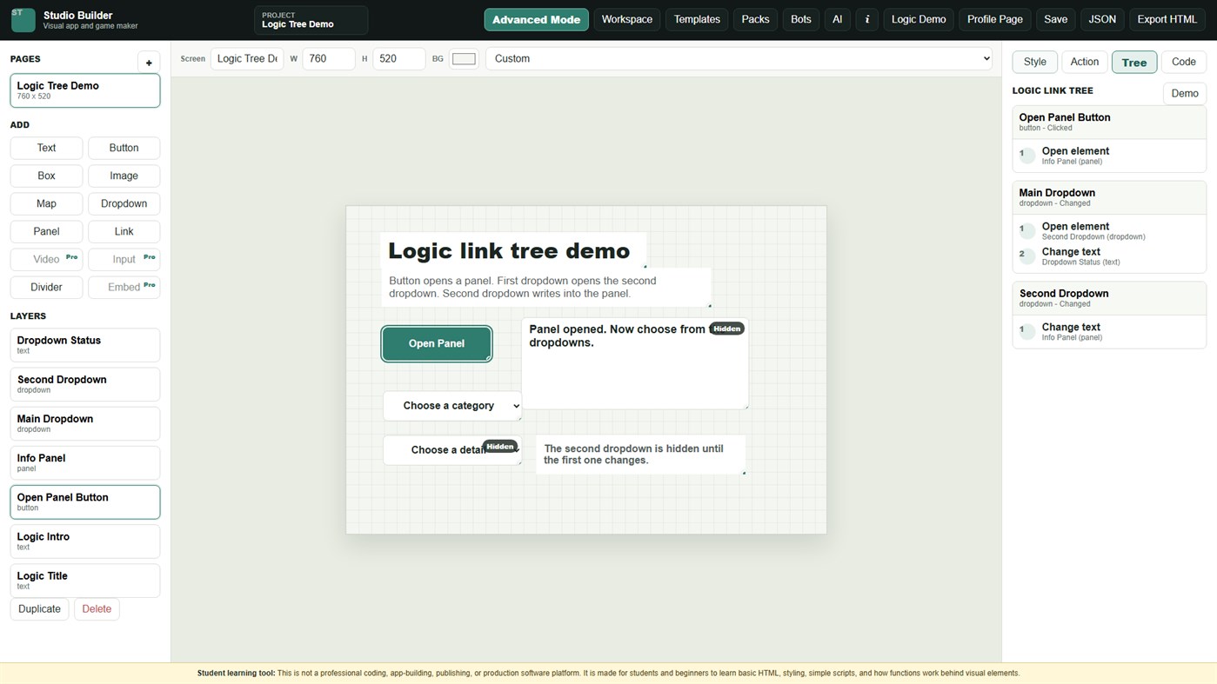Click step 2 badge for Change text
This screenshot has height=684, width=1217.
click(x=1027, y=256)
